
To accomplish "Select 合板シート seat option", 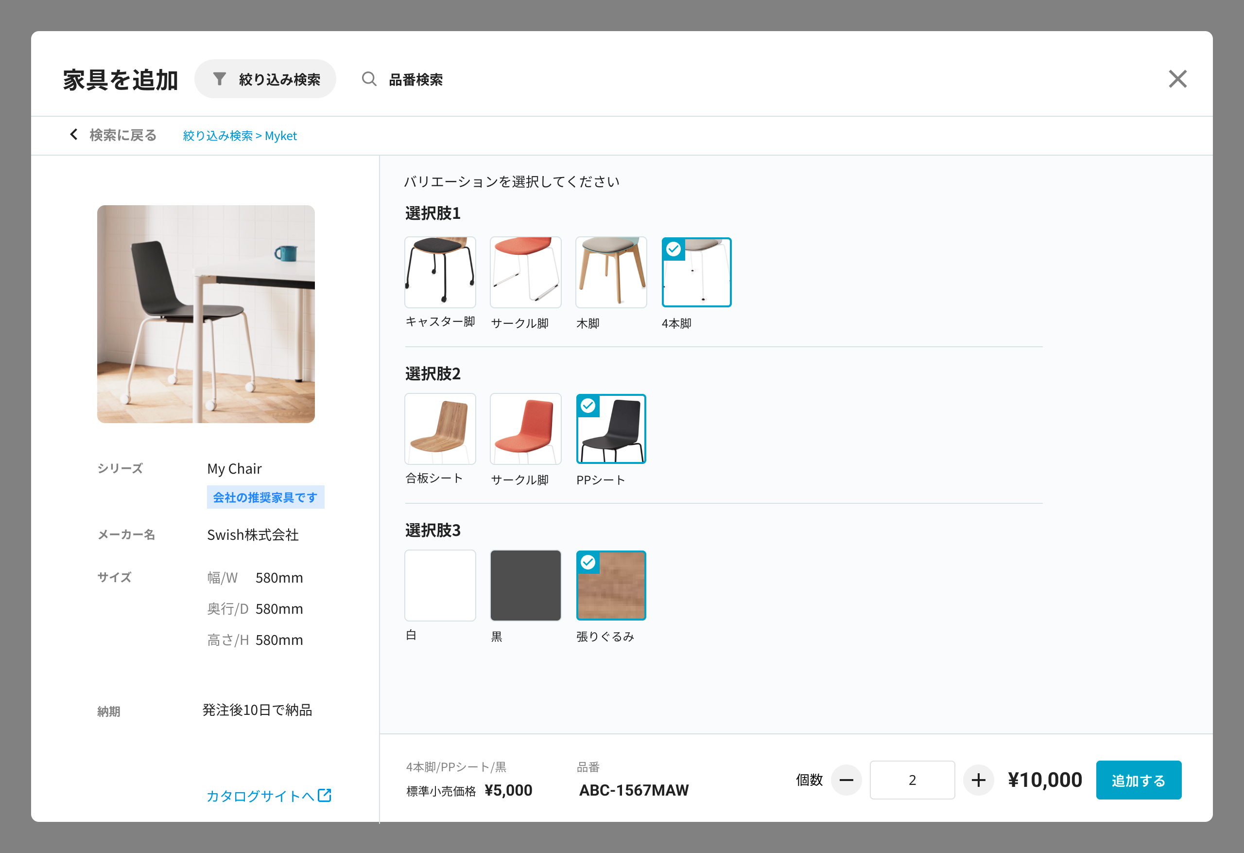I will pyautogui.click(x=440, y=428).
